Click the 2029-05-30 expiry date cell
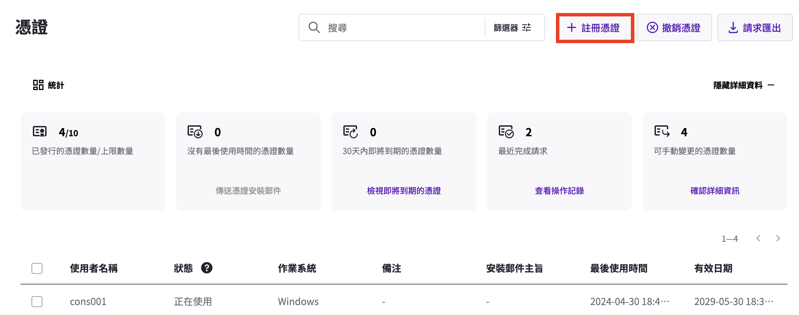The width and height of the screenshot is (799, 315). pos(734,302)
